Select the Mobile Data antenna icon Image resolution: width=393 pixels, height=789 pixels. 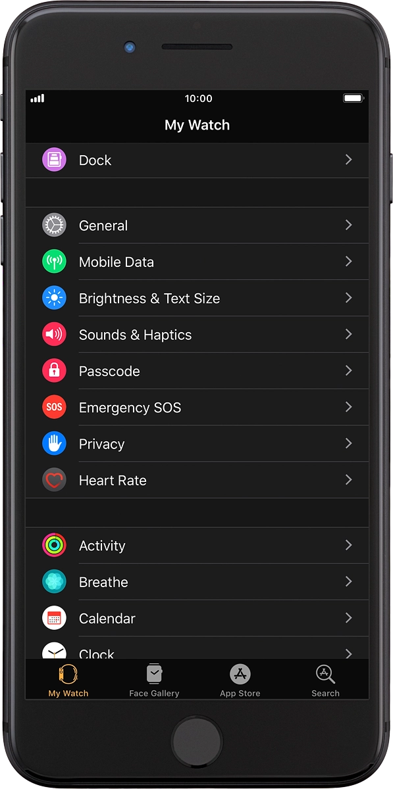(54, 261)
